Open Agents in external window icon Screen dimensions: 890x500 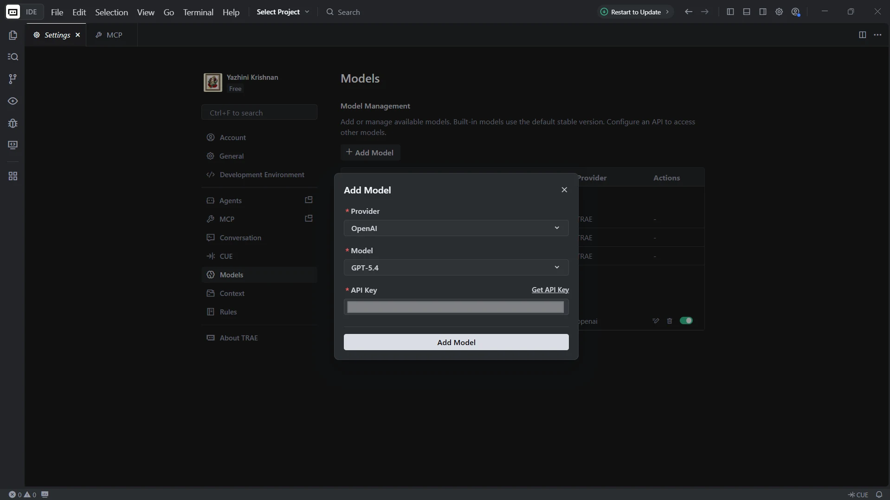tap(309, 200)
